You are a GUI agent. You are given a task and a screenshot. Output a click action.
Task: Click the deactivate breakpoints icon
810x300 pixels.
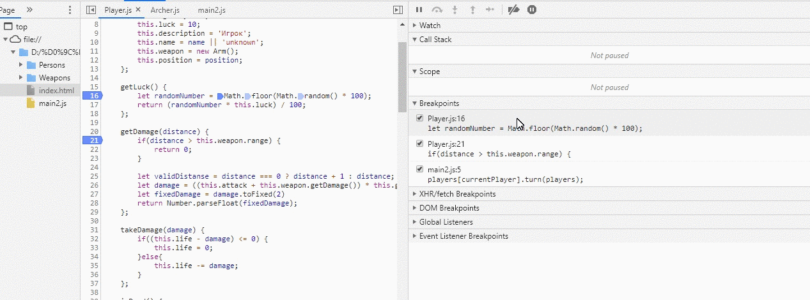click(513, 10)
